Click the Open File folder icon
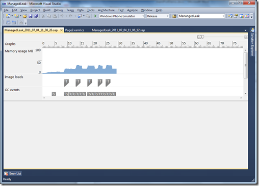259x186 pixels. [x=25, y=16]
